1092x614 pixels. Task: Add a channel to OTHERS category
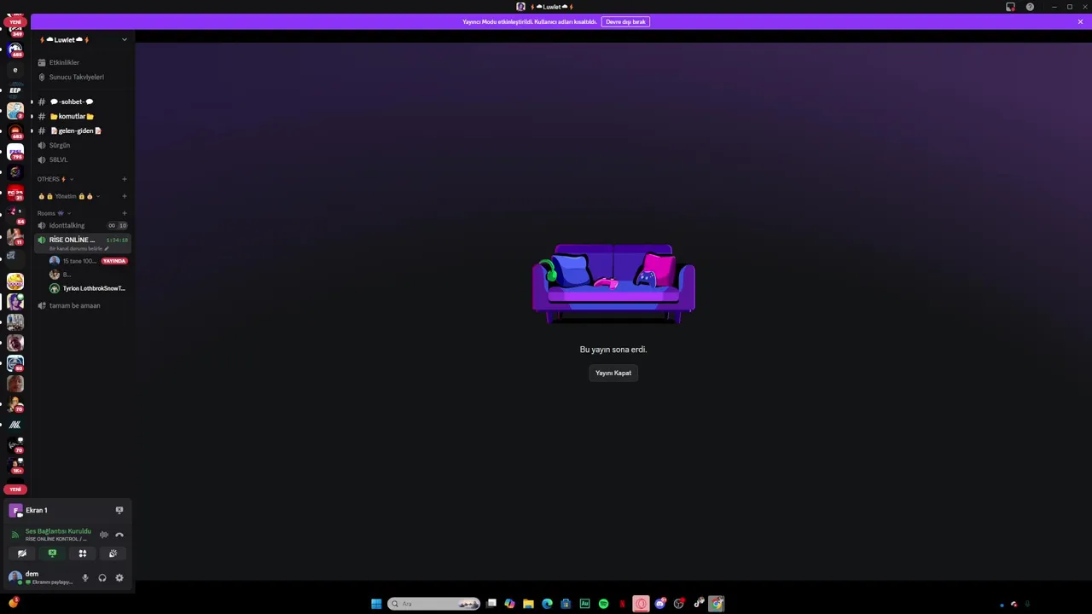pos(124,179)
